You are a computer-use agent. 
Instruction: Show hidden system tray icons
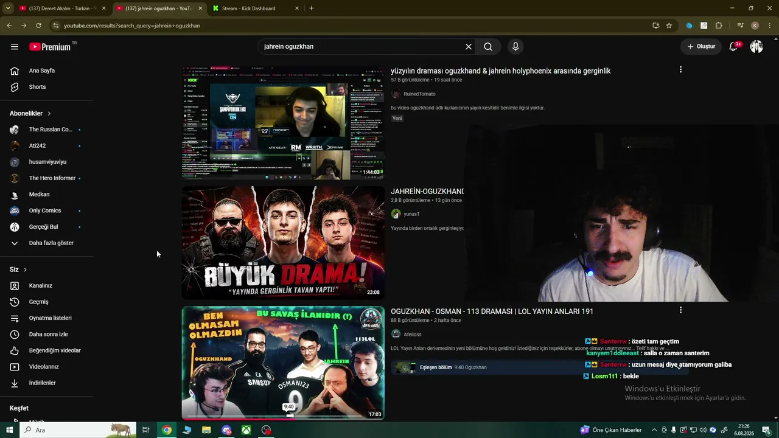654,430
